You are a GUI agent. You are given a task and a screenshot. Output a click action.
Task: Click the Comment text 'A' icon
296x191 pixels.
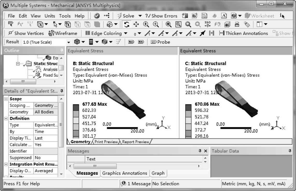click(224, 16)
